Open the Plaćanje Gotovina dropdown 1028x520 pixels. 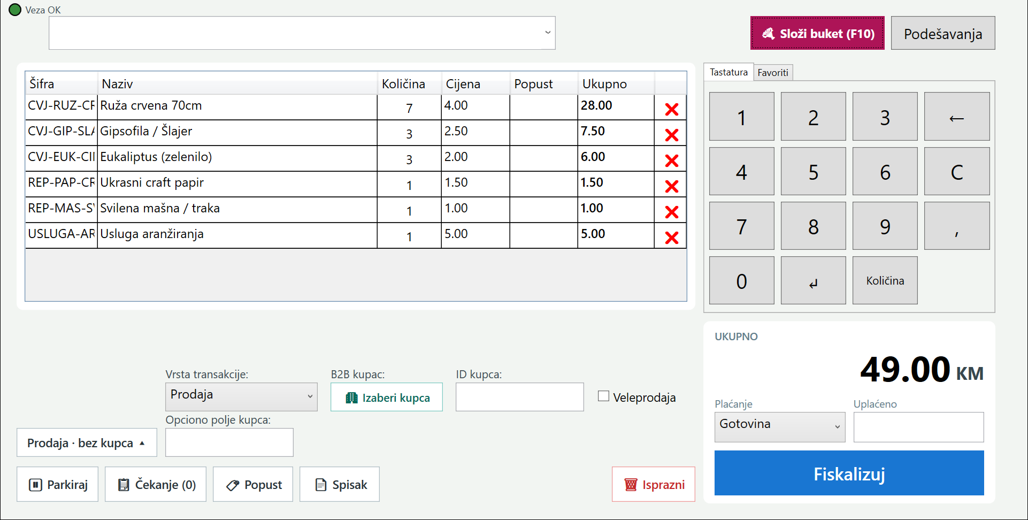[x=780, y=426]
